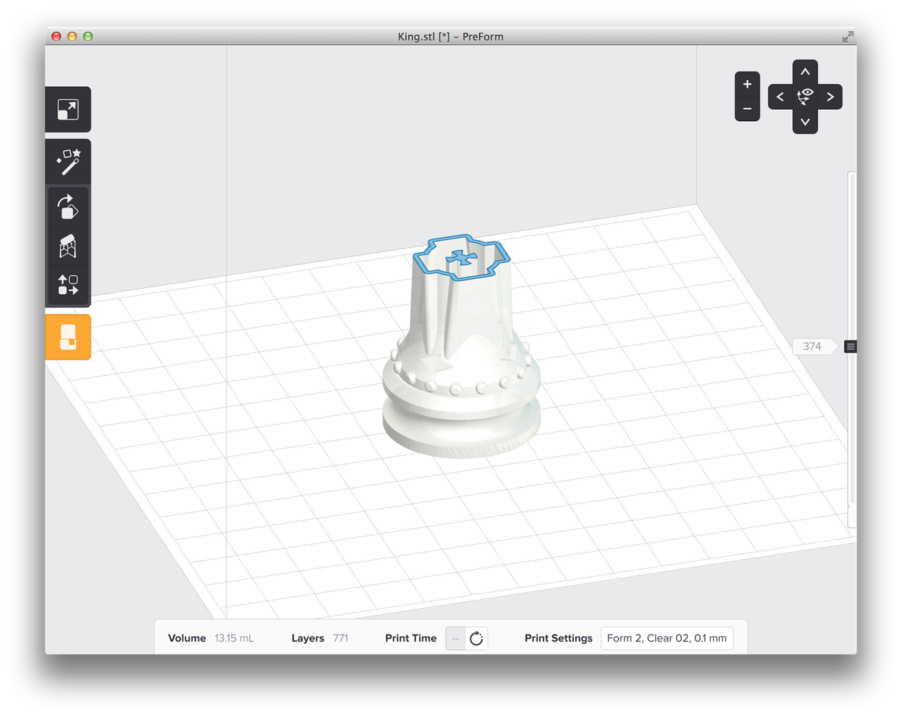
Task: Rotate camera left with left arrow
Action: (x=780, y=97)
